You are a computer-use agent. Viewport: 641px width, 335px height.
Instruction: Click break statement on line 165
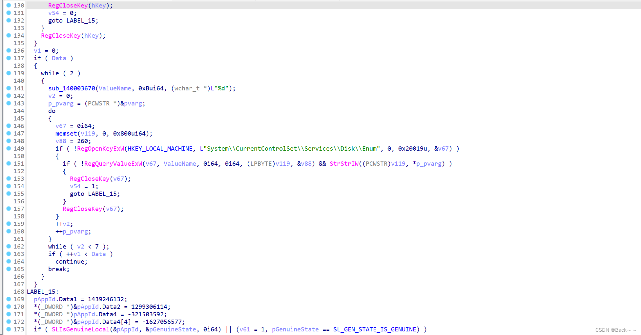point(59,269)
